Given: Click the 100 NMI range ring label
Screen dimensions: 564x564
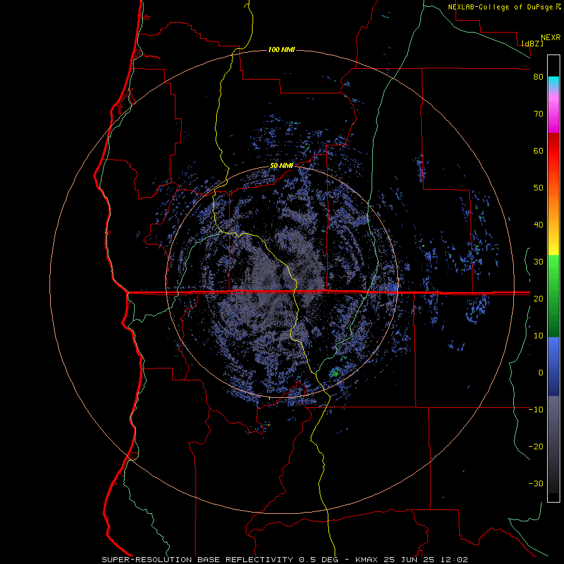Looking at the screenshot, I should [281, 50].
